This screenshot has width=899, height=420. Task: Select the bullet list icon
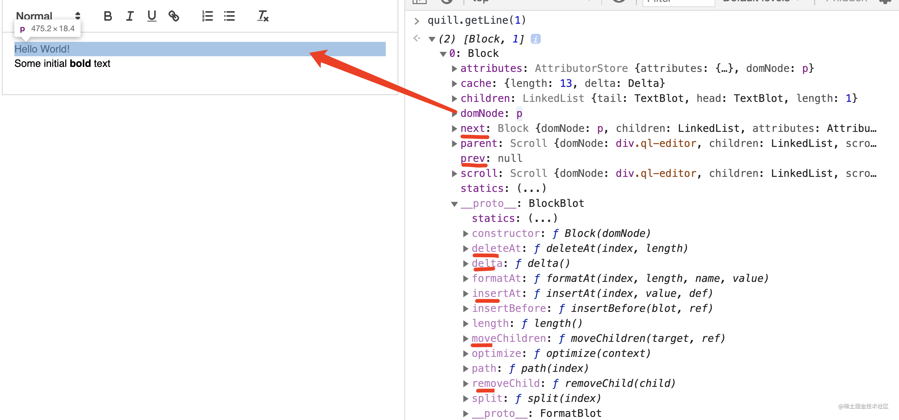tap(229, 16)
